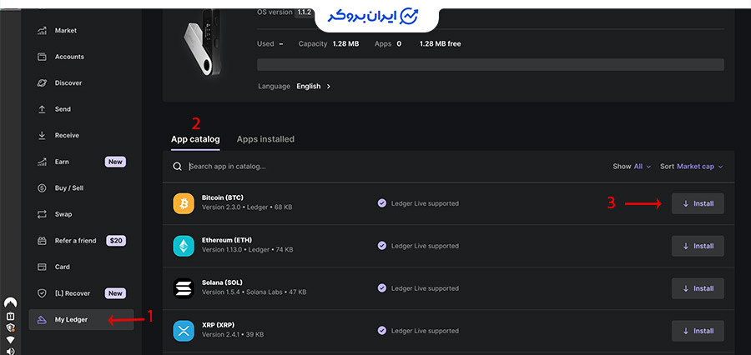Click the Ethereum (ETH) app icon
Viewport: 751px width, 355px height.
click(x=183, y=246)
